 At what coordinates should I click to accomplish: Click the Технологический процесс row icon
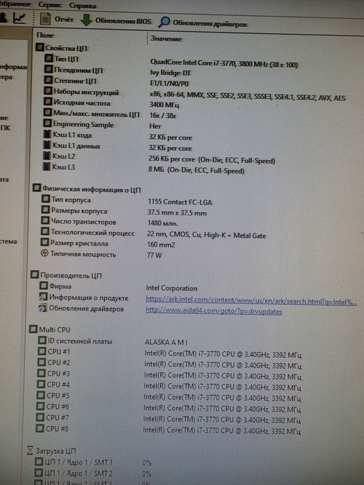pos(45,231)
